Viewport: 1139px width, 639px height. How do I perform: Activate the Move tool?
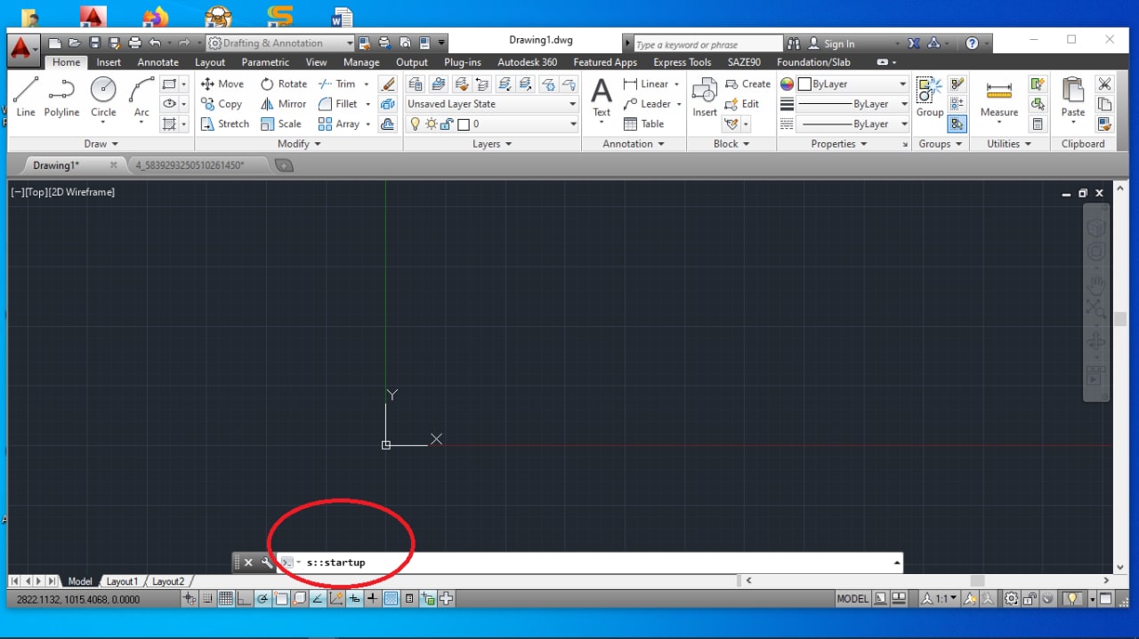(222, 84)
